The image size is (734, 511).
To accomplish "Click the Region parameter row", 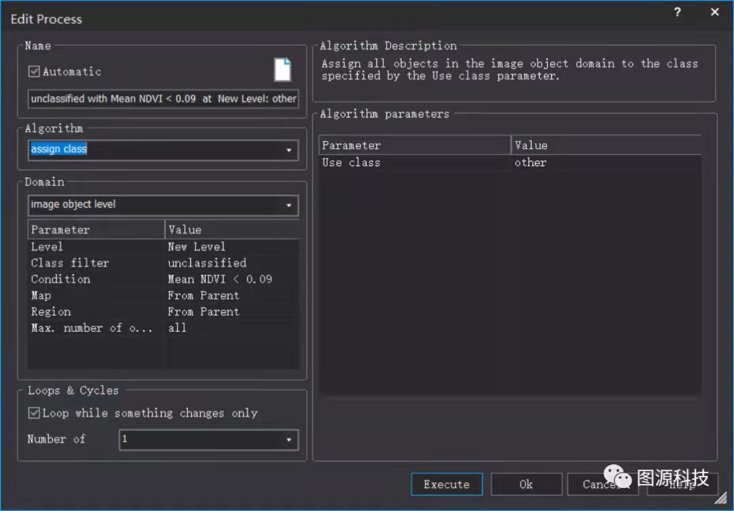I will pos(95,312).
